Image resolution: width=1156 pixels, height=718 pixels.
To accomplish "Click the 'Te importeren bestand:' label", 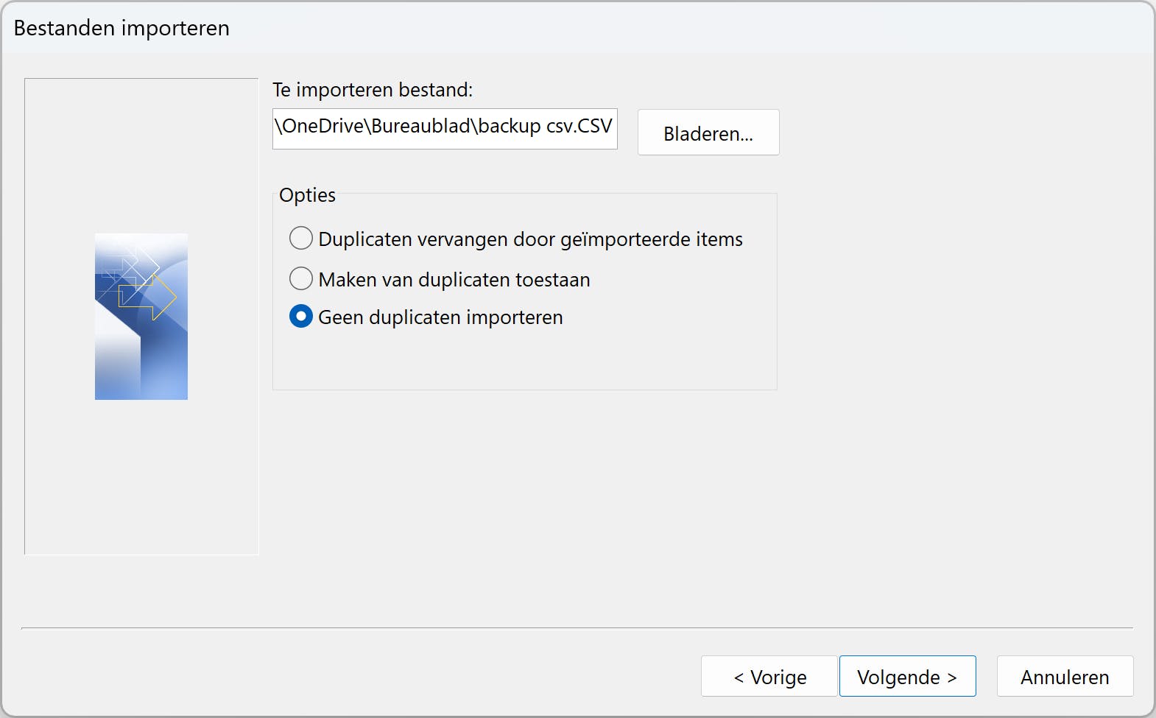I will (x=373, y=90).
